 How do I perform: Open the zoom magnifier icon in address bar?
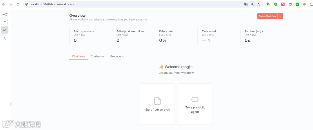pos(252,4)
